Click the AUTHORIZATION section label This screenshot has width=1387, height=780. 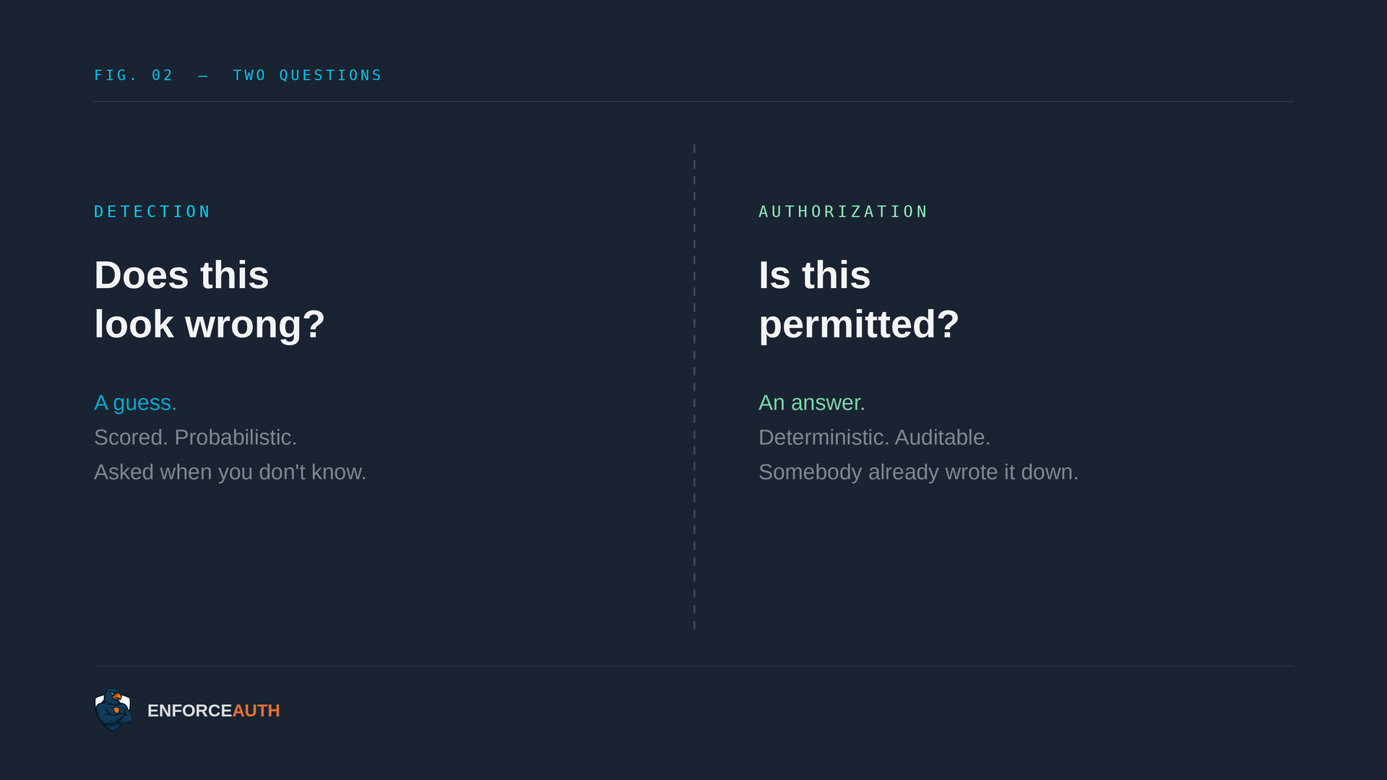843,212
